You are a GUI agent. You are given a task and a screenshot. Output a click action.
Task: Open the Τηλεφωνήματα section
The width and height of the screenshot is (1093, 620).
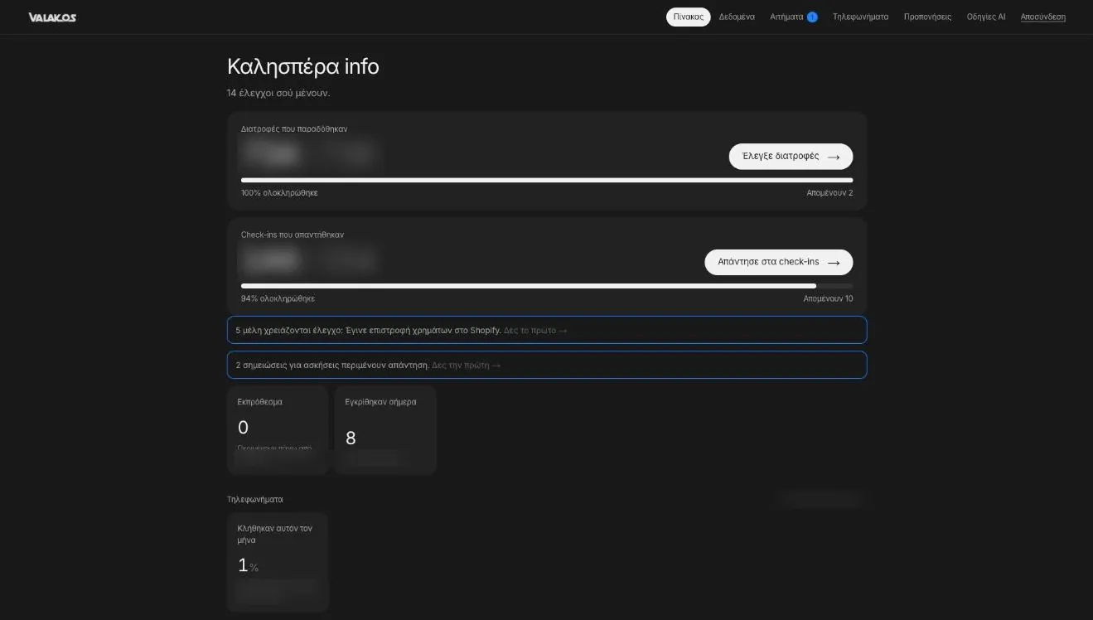pos(860,17)
